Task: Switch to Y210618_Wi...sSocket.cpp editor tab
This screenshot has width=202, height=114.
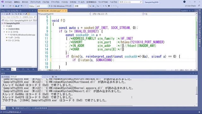Action: pyautogui.click(x=49, y=11)
